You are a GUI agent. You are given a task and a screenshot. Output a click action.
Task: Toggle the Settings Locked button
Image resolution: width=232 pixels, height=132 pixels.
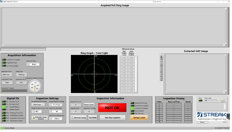pos(139,117)
